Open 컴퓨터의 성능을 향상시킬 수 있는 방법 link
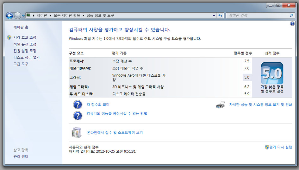This screenshot has width=299, height=170. point(117,114)
